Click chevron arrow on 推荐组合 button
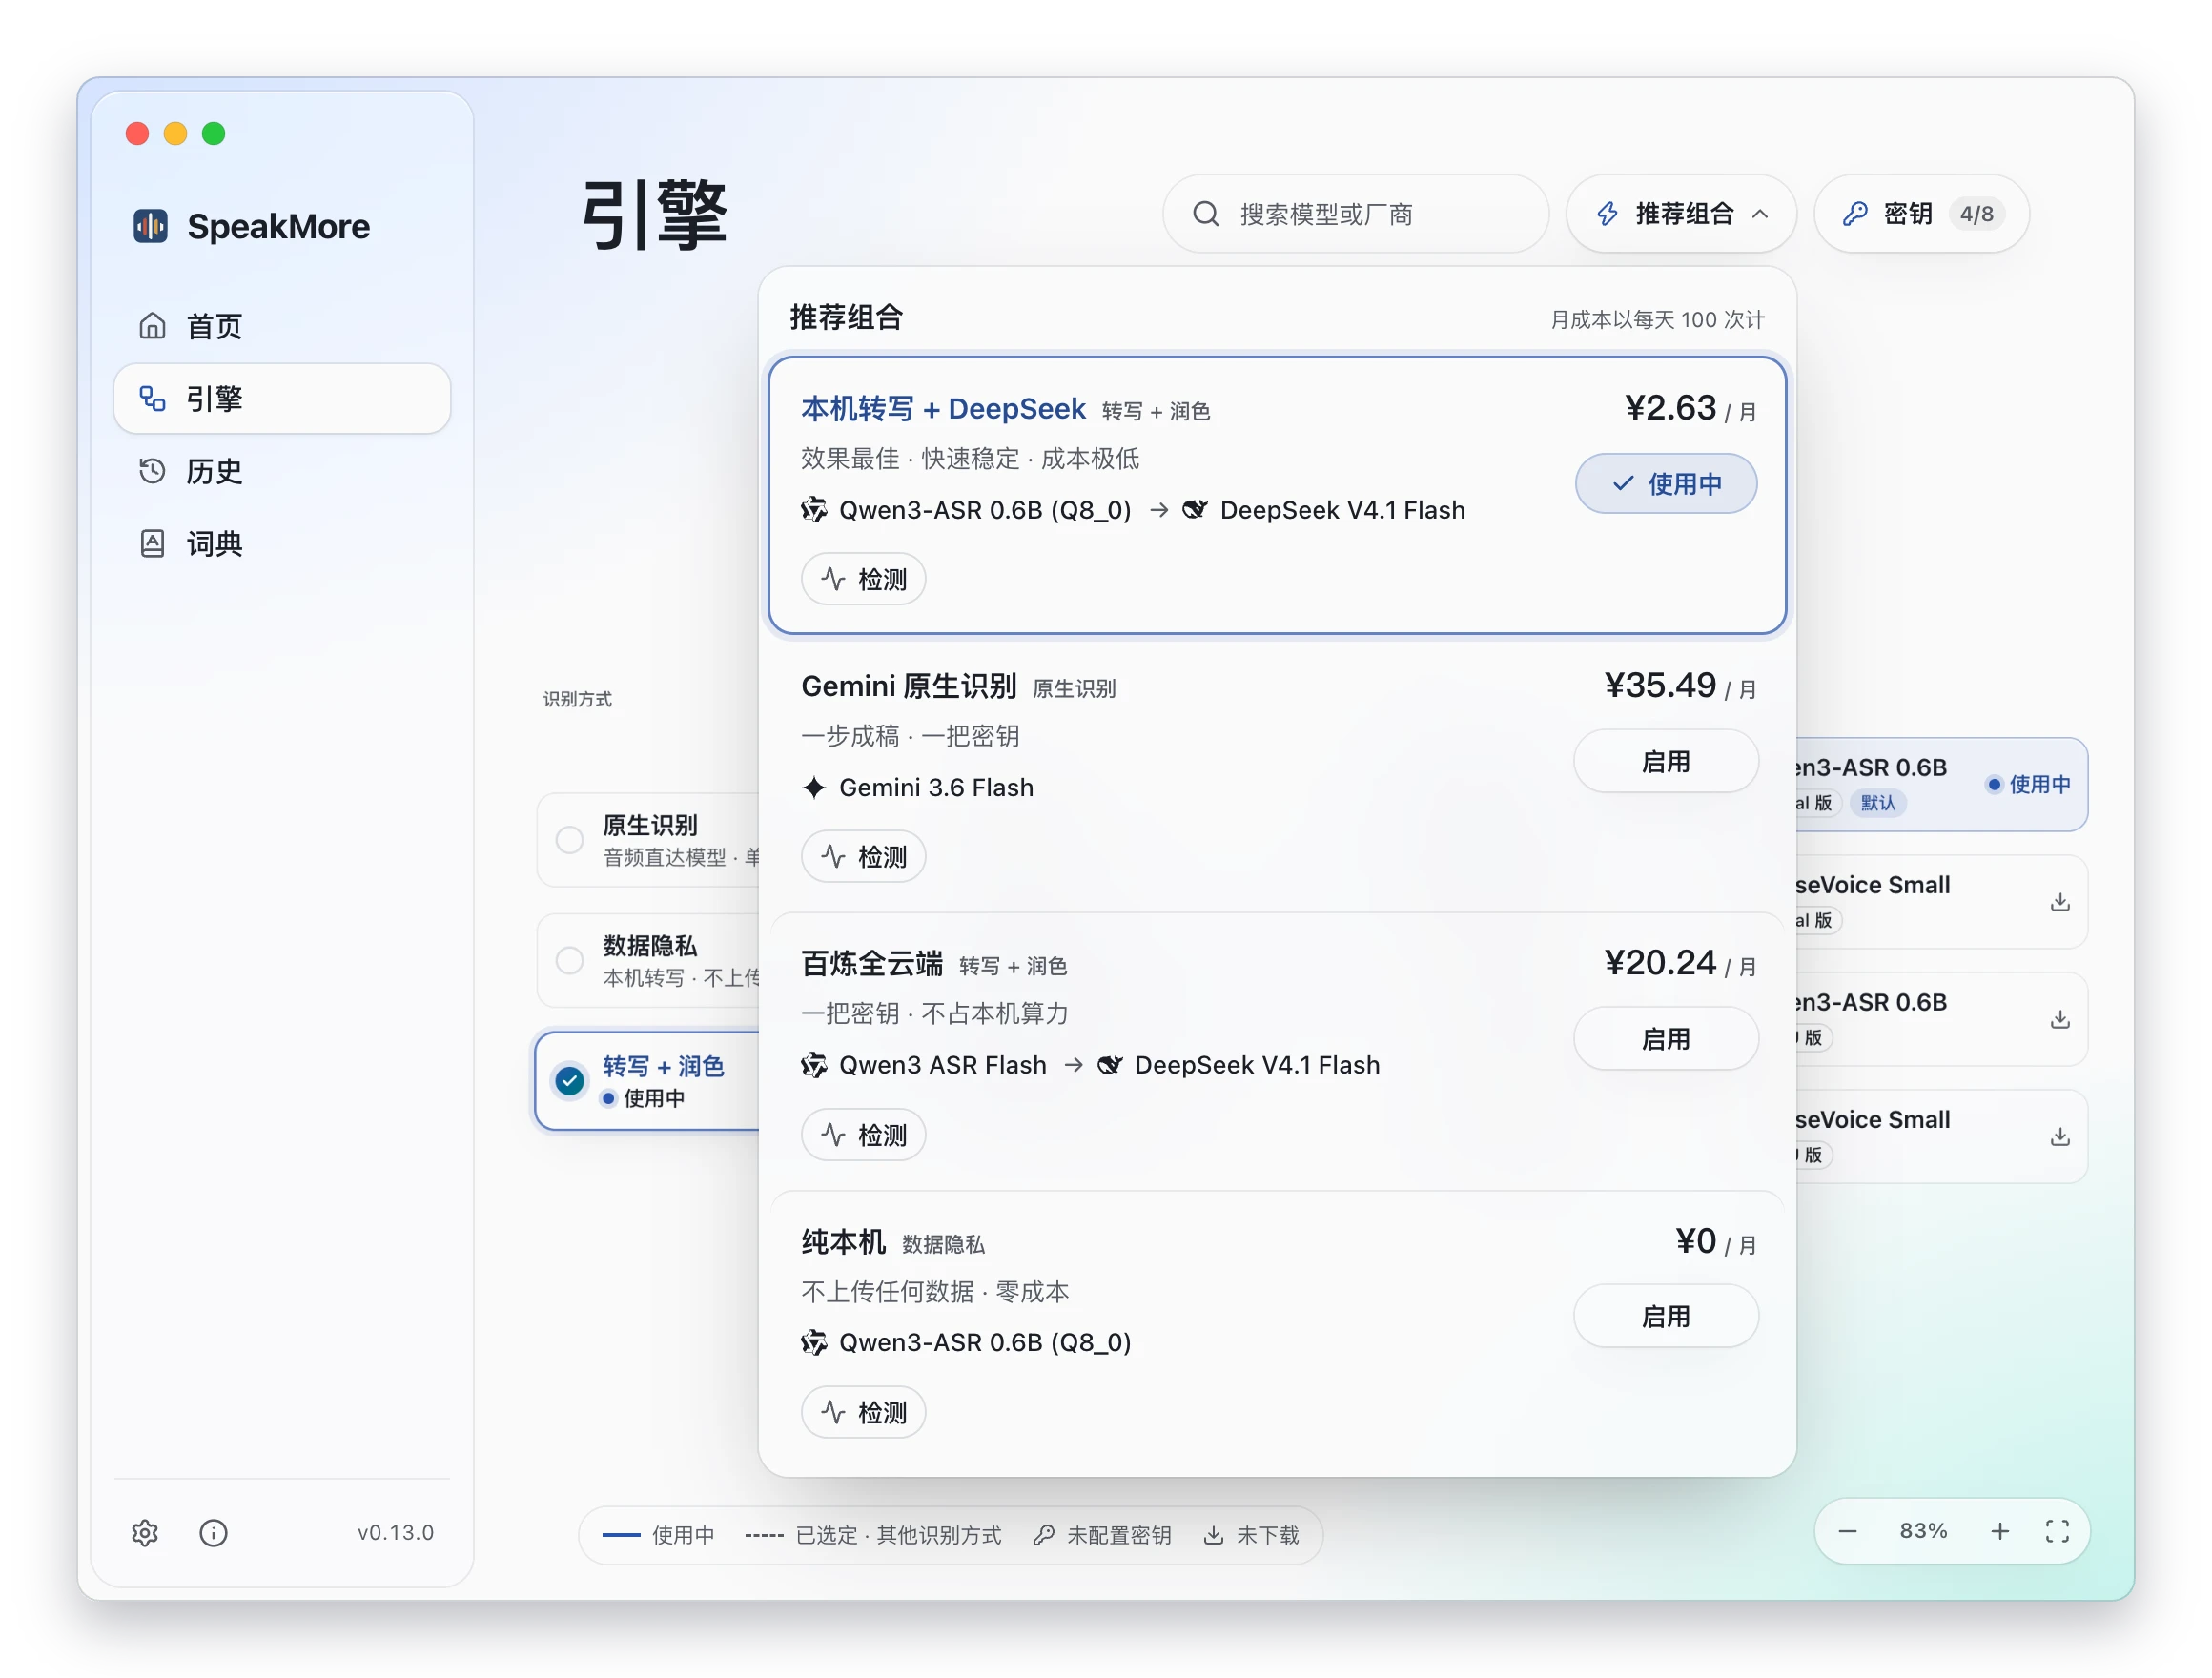The width and height of the screenshot is (2212, 1678). 1761,214
